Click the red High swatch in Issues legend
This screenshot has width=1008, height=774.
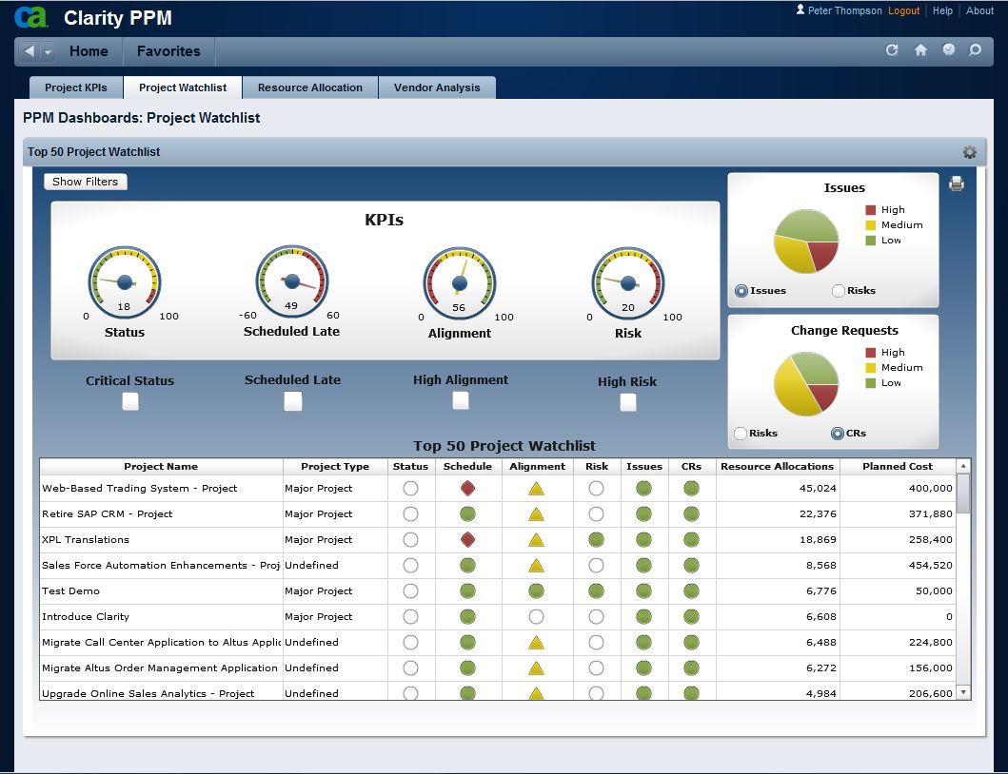(x=869, y=209)
